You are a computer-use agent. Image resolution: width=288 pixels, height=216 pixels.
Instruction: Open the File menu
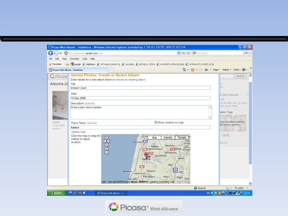51,59
